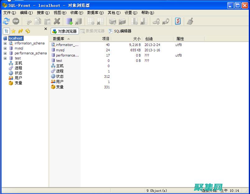Expand the mysql database node

pos(5,48)
